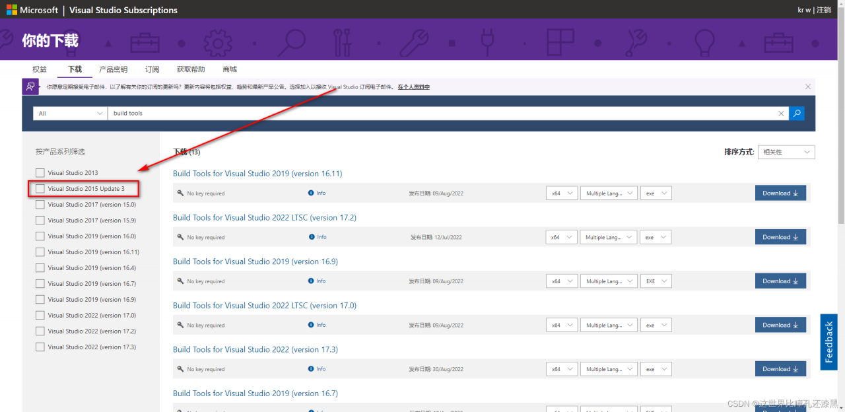
Task: Click the 在个人资料中 profile link
Action: tap(413, 86)
